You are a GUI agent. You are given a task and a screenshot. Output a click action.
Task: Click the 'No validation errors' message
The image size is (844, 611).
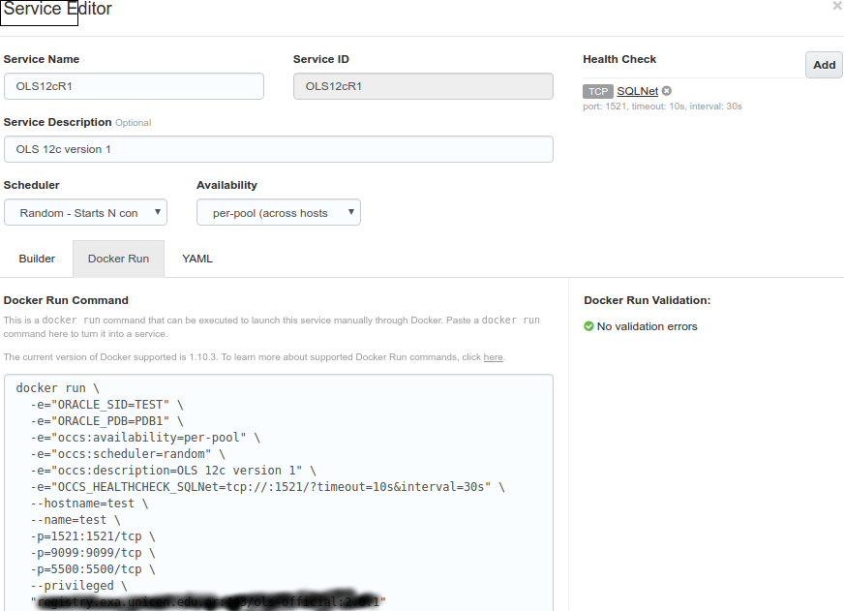point(647,326)
